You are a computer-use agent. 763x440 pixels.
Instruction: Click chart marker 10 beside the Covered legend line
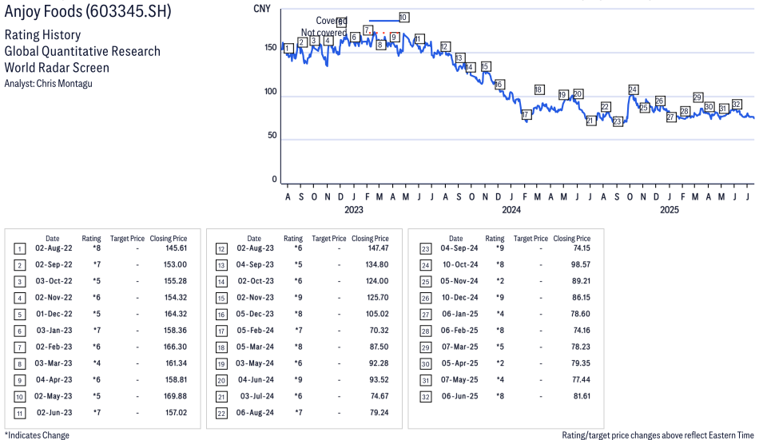point(403,18)
